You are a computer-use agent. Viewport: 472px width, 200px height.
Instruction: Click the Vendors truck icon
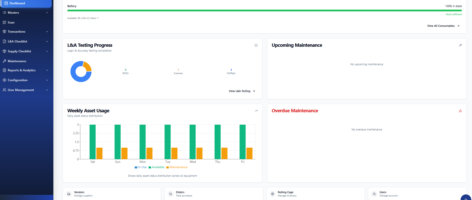point(69,194)
